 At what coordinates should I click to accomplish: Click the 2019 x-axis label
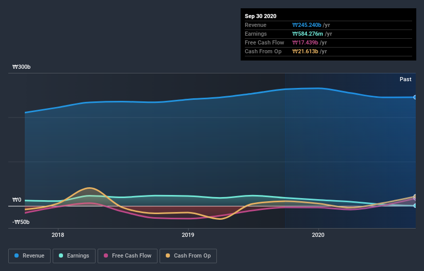188,235
